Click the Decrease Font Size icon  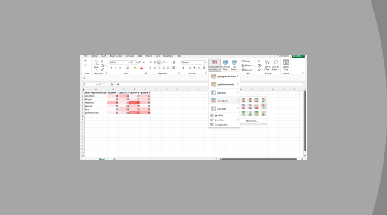pyautogui.click(x=144, y=62)
